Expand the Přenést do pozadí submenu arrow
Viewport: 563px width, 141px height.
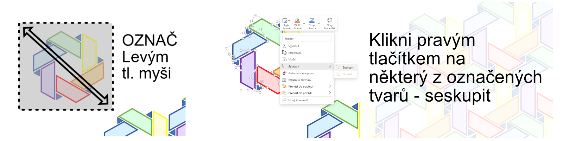[x=330, y=93]
